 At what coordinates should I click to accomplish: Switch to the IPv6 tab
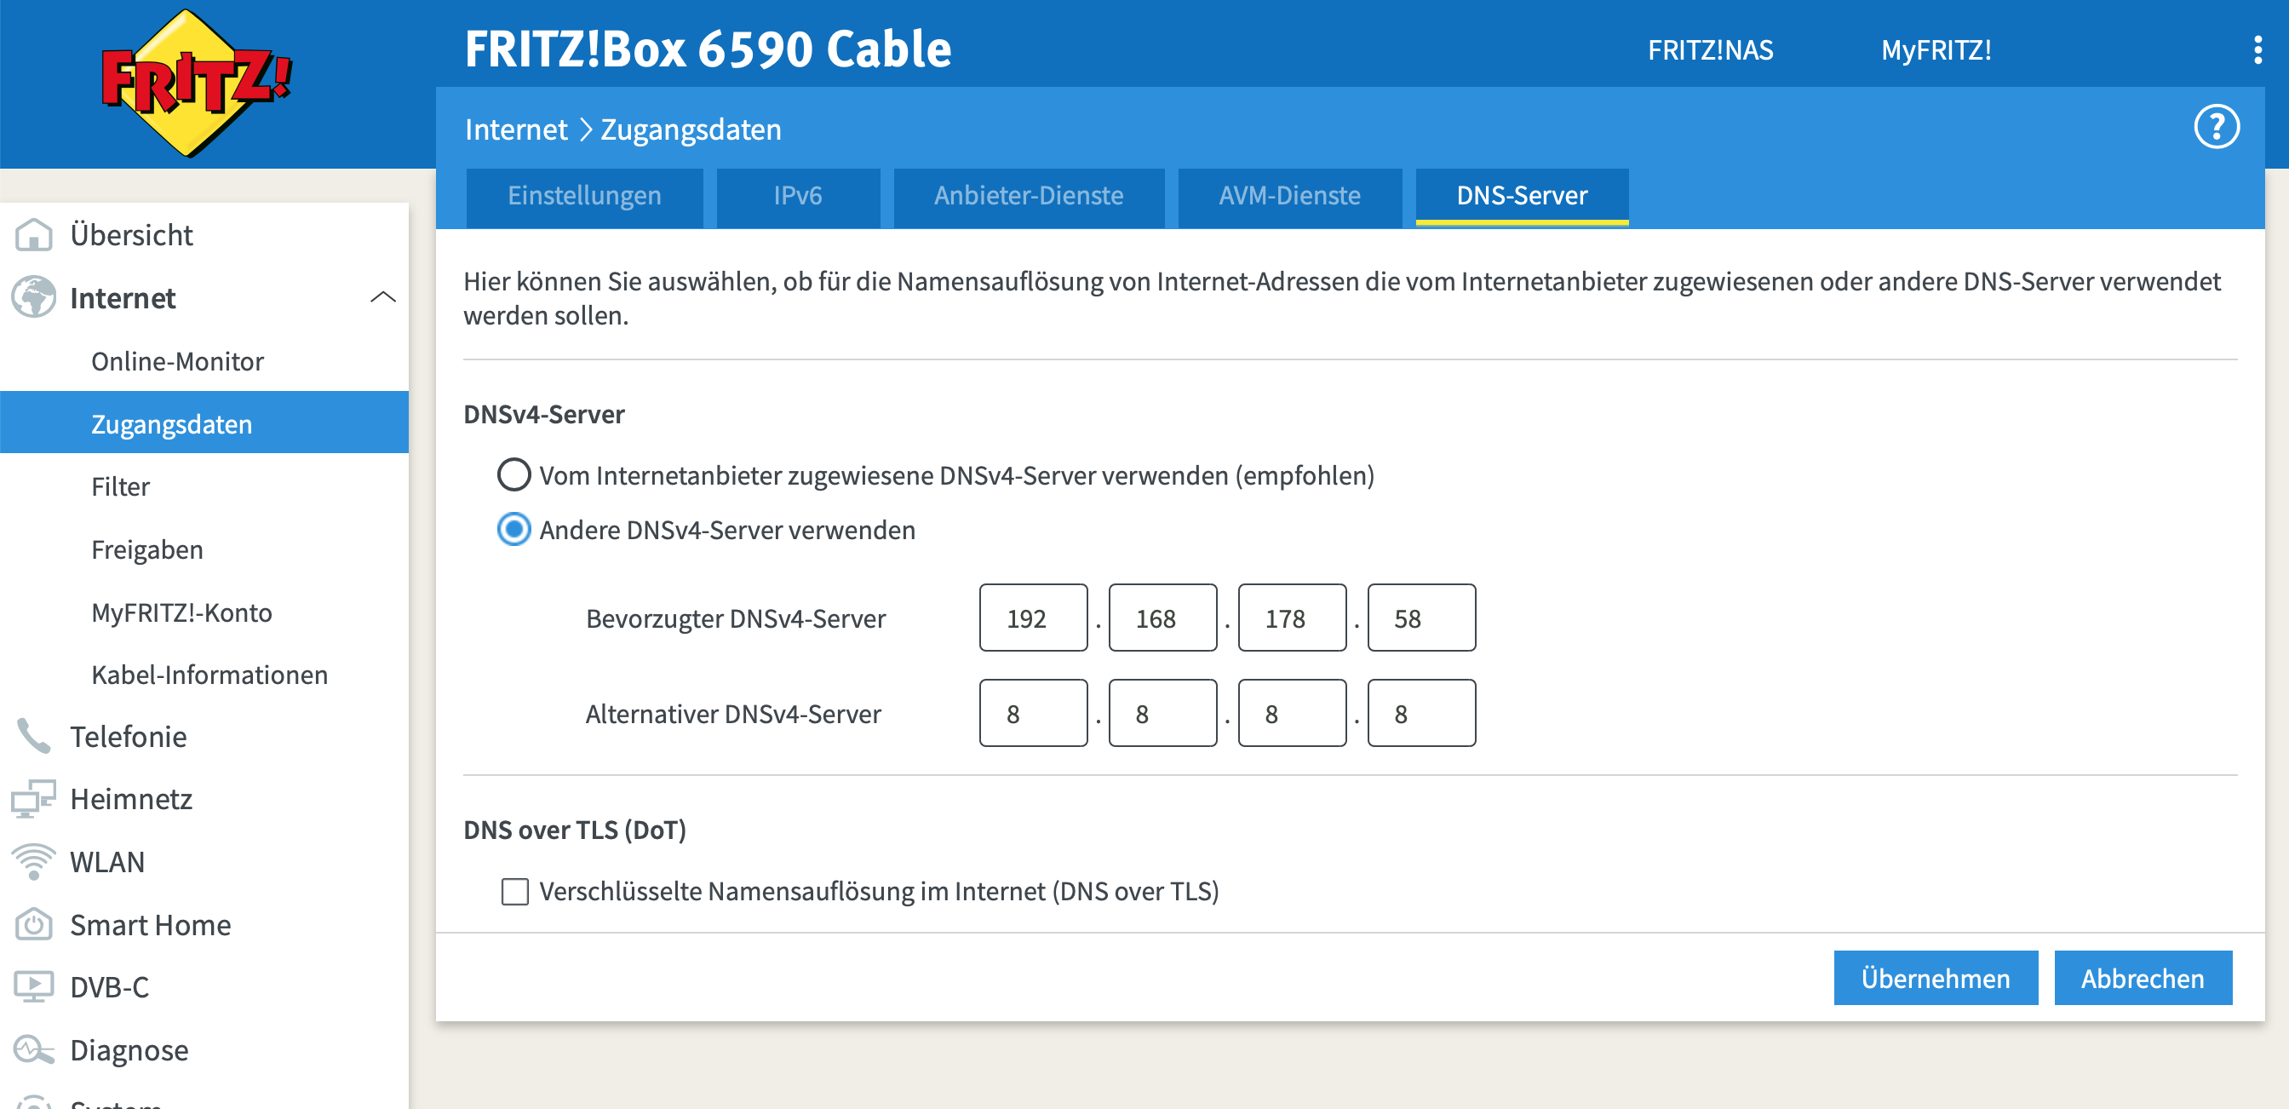click(x=797, y=197)
